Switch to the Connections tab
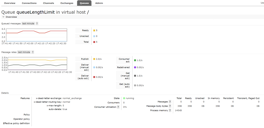264x128 pixels. pyautogui.click(x=29, y=3)
